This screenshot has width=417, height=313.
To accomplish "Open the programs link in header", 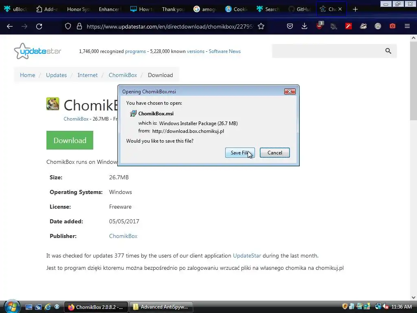I will click(135, 51).
